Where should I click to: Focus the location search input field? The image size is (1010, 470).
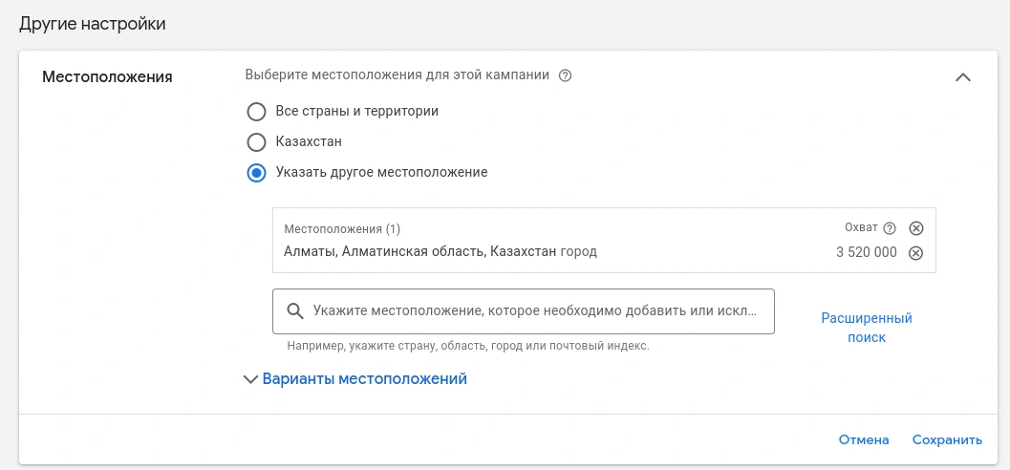[x=523, y=311]
